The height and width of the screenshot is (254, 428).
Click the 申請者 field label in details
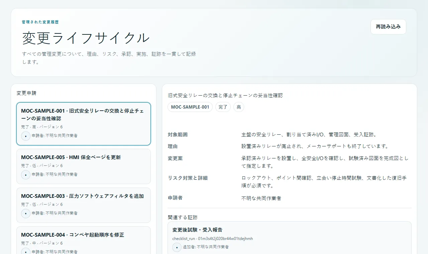[175, 198]
